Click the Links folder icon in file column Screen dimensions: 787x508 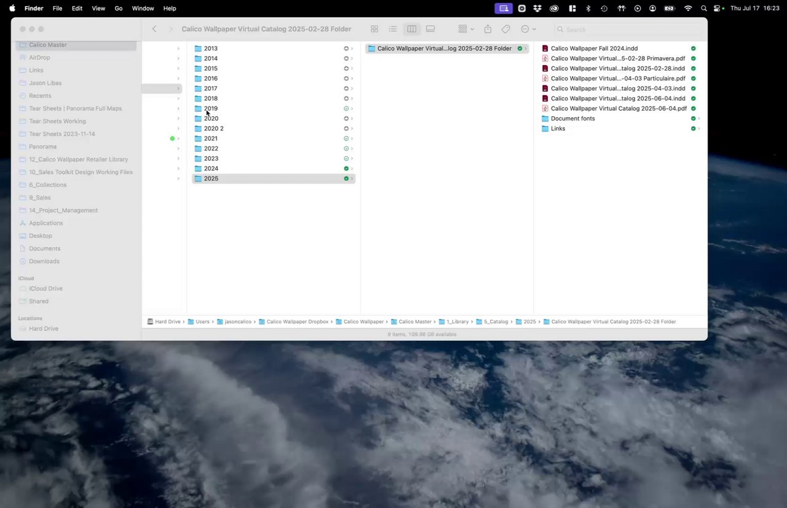(x=545, y=128)
